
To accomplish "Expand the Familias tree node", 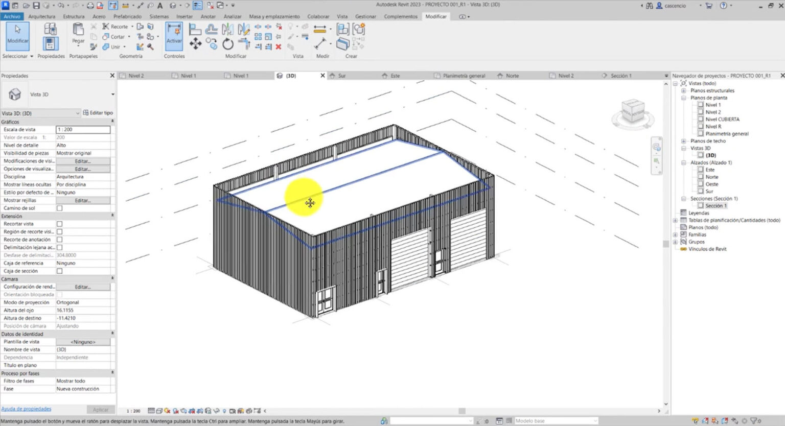I will (676, 234).
